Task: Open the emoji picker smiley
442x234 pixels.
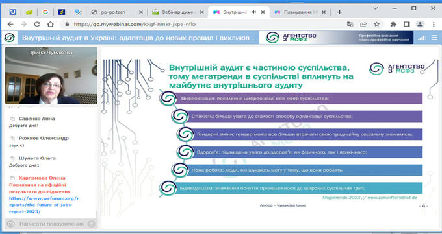Action: click(x=10, y=224)
